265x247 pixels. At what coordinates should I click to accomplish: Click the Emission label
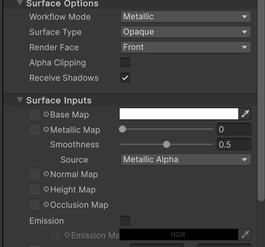click(47, 221)
